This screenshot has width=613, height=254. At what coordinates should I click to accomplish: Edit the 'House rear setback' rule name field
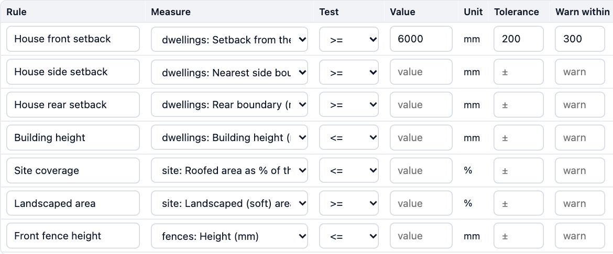73,105
